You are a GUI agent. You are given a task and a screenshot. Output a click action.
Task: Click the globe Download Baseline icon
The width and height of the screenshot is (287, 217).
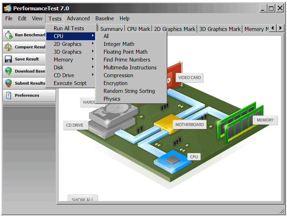tap(9, 71)
